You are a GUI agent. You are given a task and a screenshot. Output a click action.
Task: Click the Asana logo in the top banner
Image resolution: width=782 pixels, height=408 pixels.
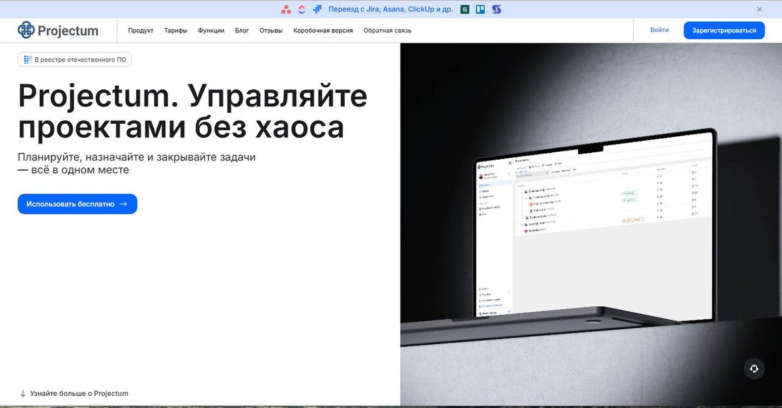pos(286,10)
